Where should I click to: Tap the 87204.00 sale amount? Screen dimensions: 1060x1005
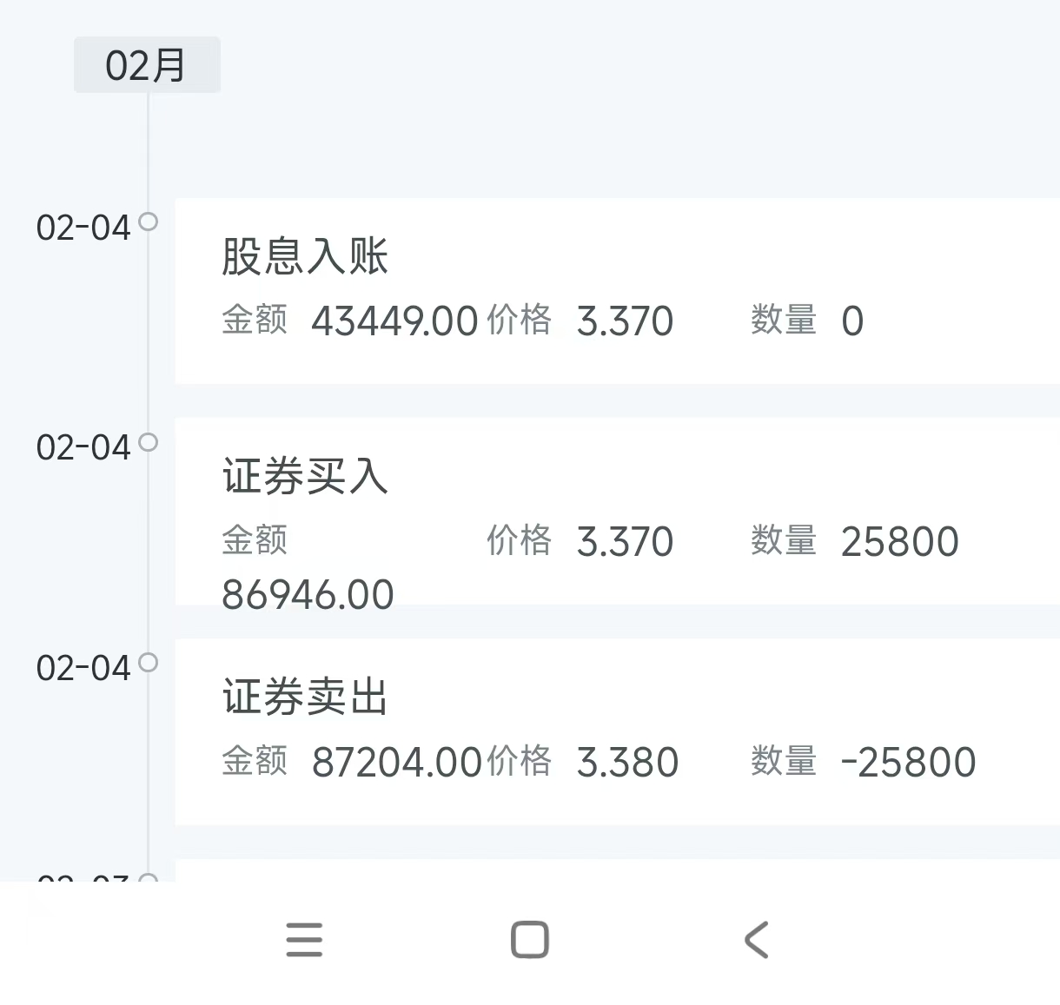click(x=396, y=763)
